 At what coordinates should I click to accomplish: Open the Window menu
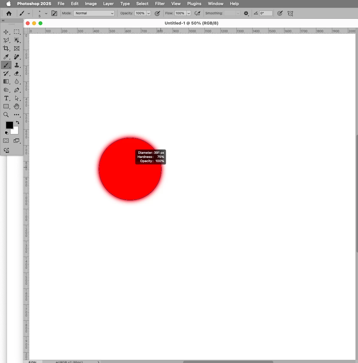[x=216, y=4]
